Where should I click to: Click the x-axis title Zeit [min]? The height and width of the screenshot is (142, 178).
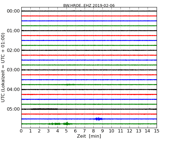click(x=89, y=136)
